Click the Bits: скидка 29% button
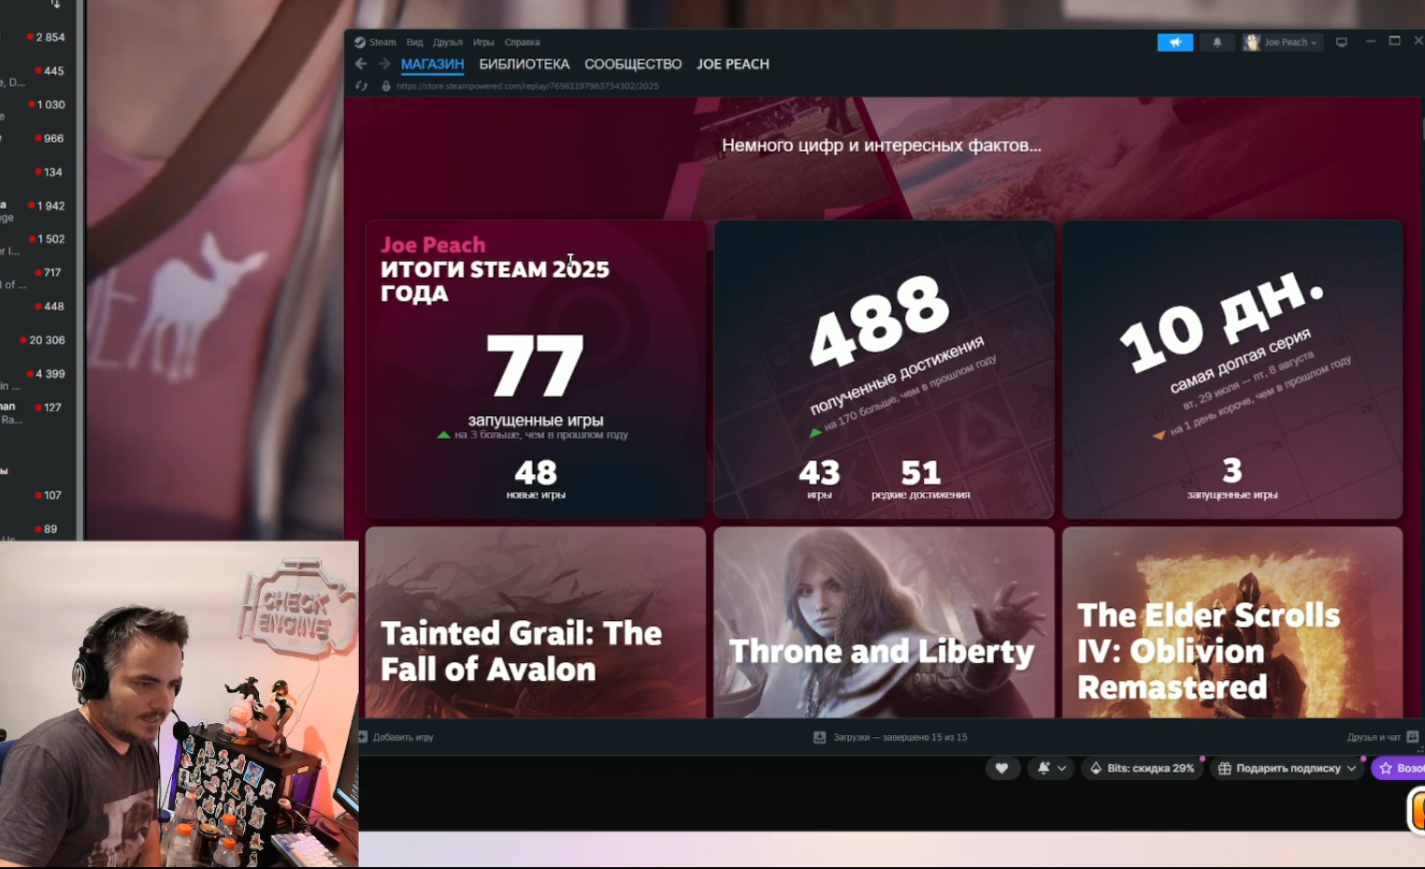The height and width of the screenshot is (869, 1425). (x=1142, y=768)
